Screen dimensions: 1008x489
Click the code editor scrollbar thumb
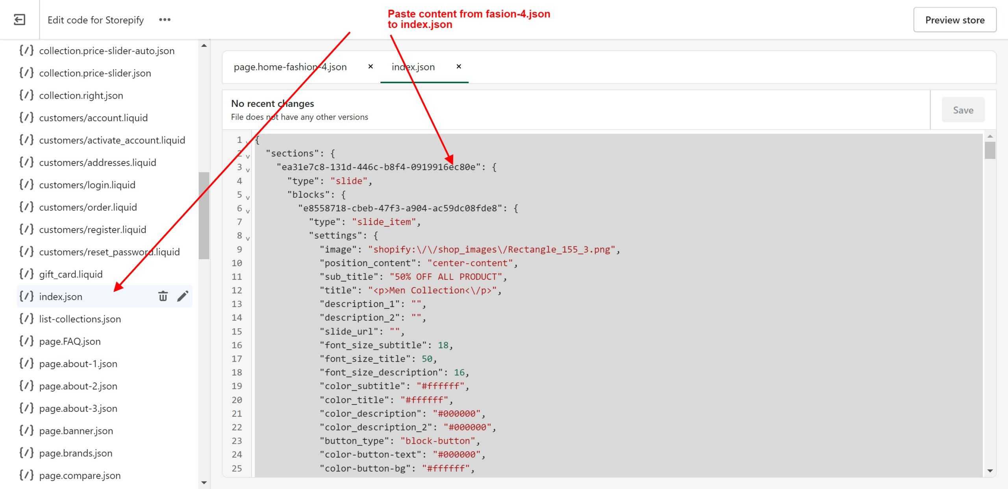[x=990, y=150]
